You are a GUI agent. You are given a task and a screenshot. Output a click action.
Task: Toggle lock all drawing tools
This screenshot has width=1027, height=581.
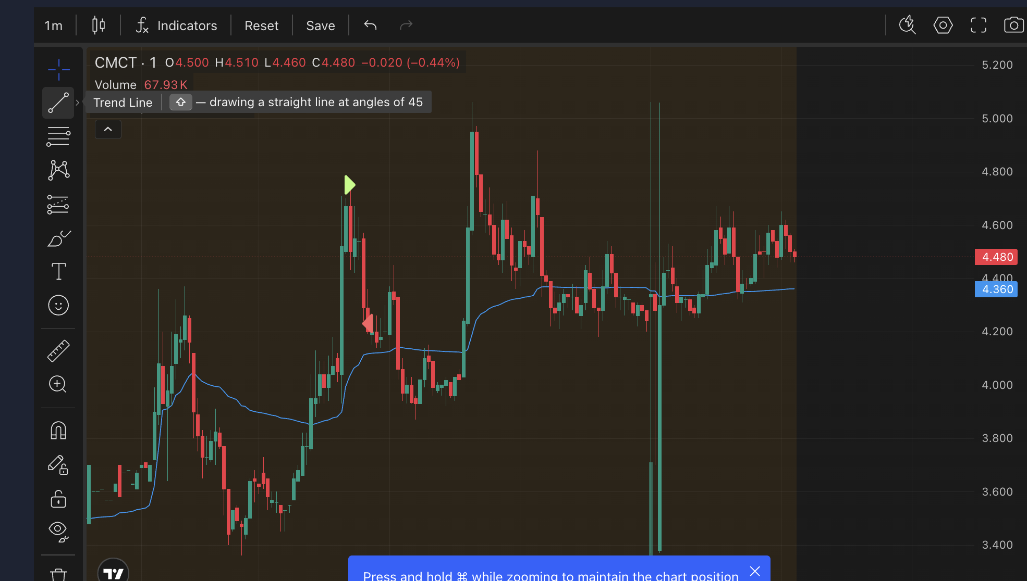[58, 499]
